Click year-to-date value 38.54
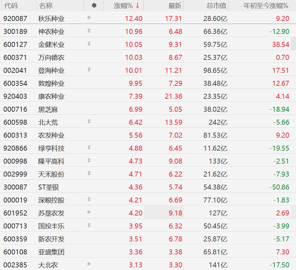This screenshot has height=270, width=296. tap(280, 45)
